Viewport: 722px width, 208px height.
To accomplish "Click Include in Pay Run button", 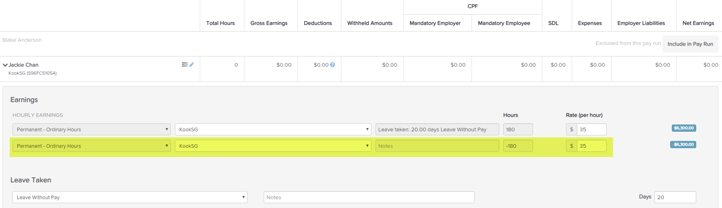I will click(x=690, y=44).
